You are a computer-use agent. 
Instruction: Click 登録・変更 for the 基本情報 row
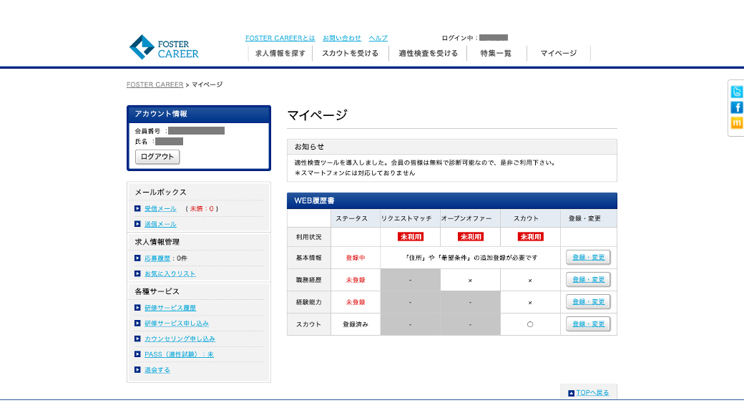587,258
